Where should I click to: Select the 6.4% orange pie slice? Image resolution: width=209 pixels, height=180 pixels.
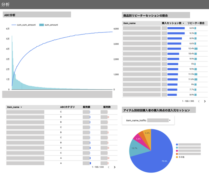pos(147,133)
